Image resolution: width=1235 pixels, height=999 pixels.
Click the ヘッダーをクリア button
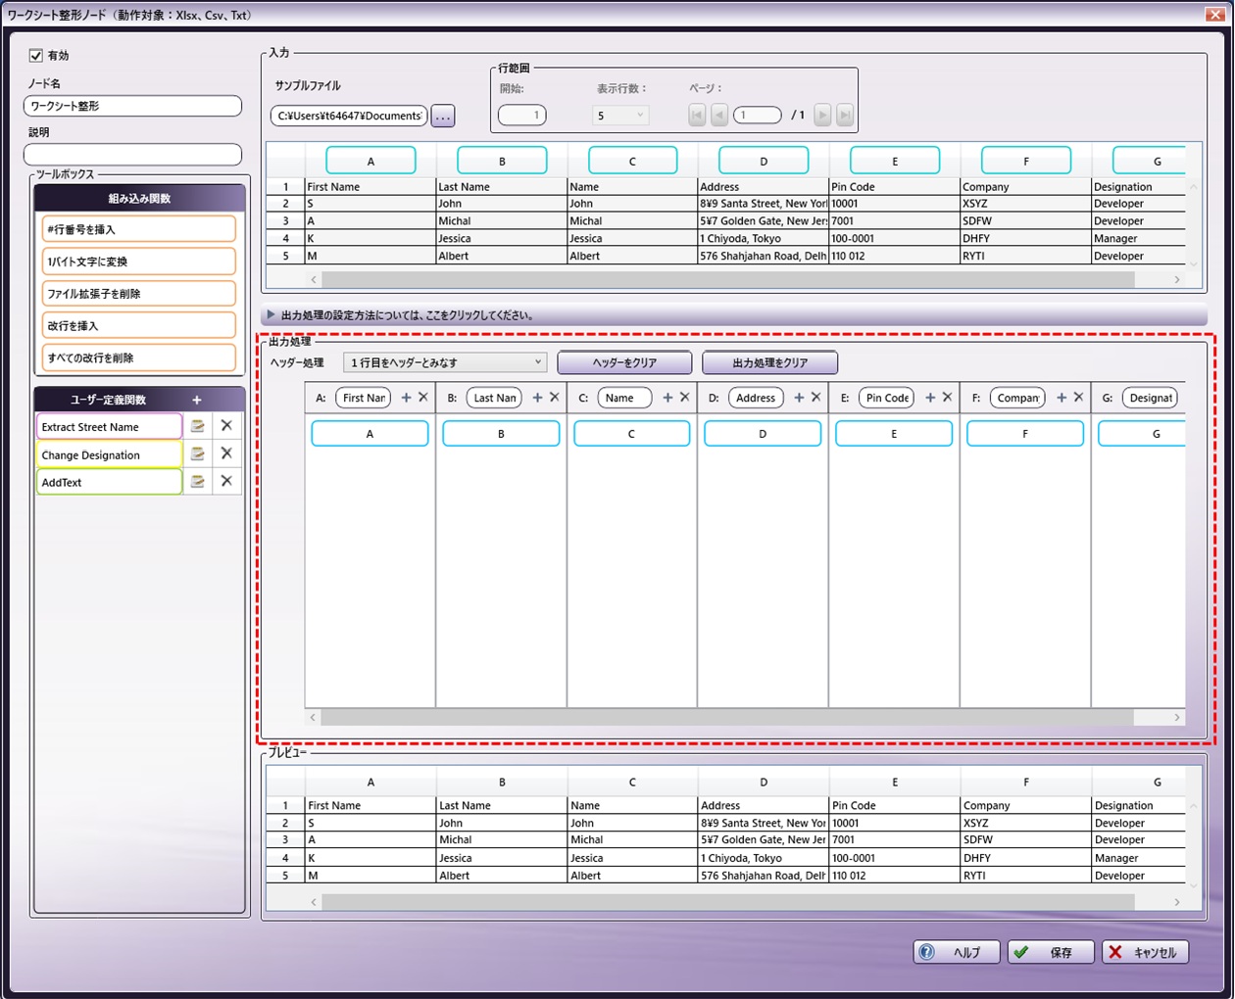(624, 362)
